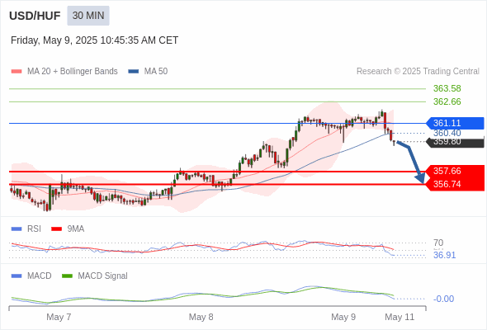This screenshot has height=330, width=487.
Task: Click the 363.58 green resistance label
Action: [x=447, y=88]
